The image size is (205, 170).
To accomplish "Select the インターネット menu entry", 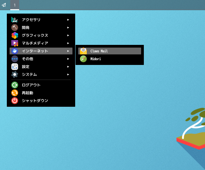I will click(x=41, y=51).
